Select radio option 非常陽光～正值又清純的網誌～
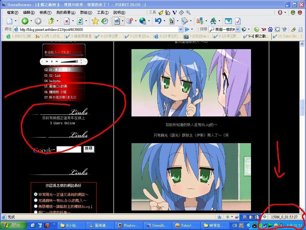Image resolution: width=306 pixels, height=230 pixels. (36, 194)
